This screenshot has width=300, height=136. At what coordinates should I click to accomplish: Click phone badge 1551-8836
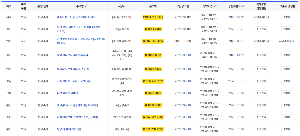[x=153, y=93]
